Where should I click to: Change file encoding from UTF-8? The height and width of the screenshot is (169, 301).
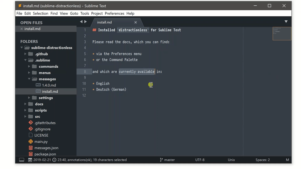200,160
